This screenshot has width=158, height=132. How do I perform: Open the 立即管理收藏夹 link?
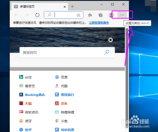(x=99, y=23)
